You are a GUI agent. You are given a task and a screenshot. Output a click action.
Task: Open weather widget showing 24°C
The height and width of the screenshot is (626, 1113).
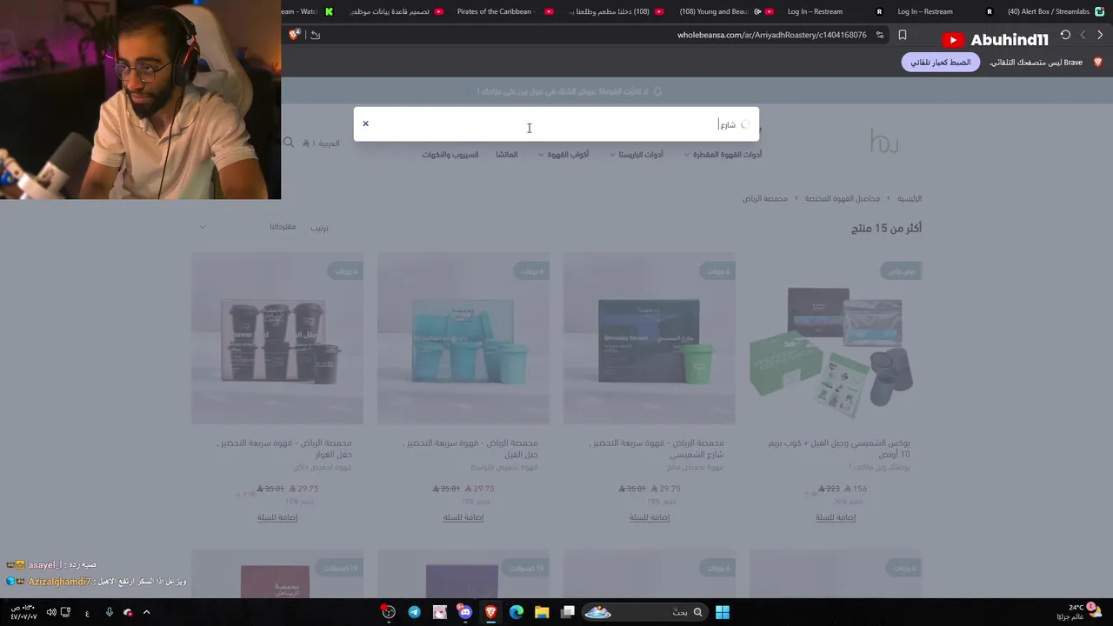[x=1080, y=611]
